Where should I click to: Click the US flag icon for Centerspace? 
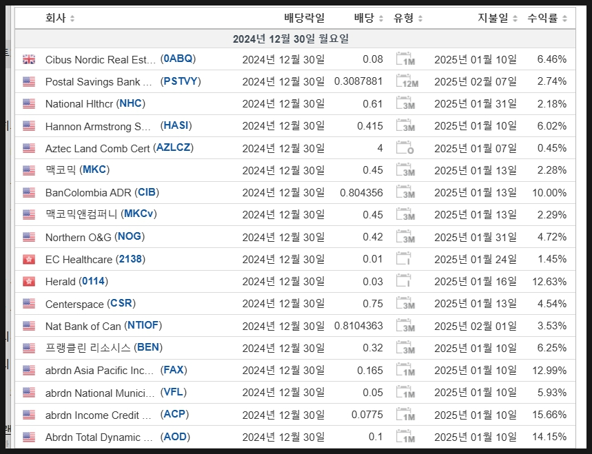(29, 304)
